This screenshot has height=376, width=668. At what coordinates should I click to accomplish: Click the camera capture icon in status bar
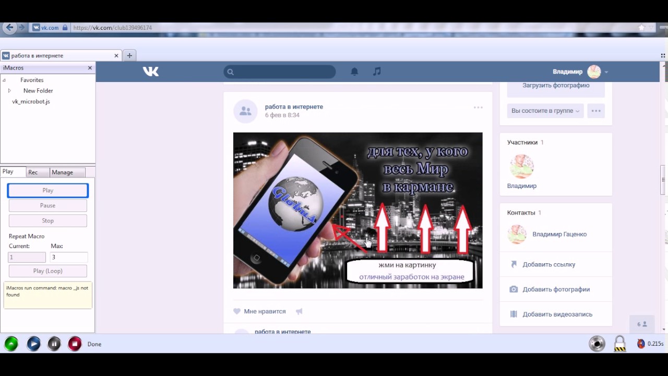pos(597,343)
